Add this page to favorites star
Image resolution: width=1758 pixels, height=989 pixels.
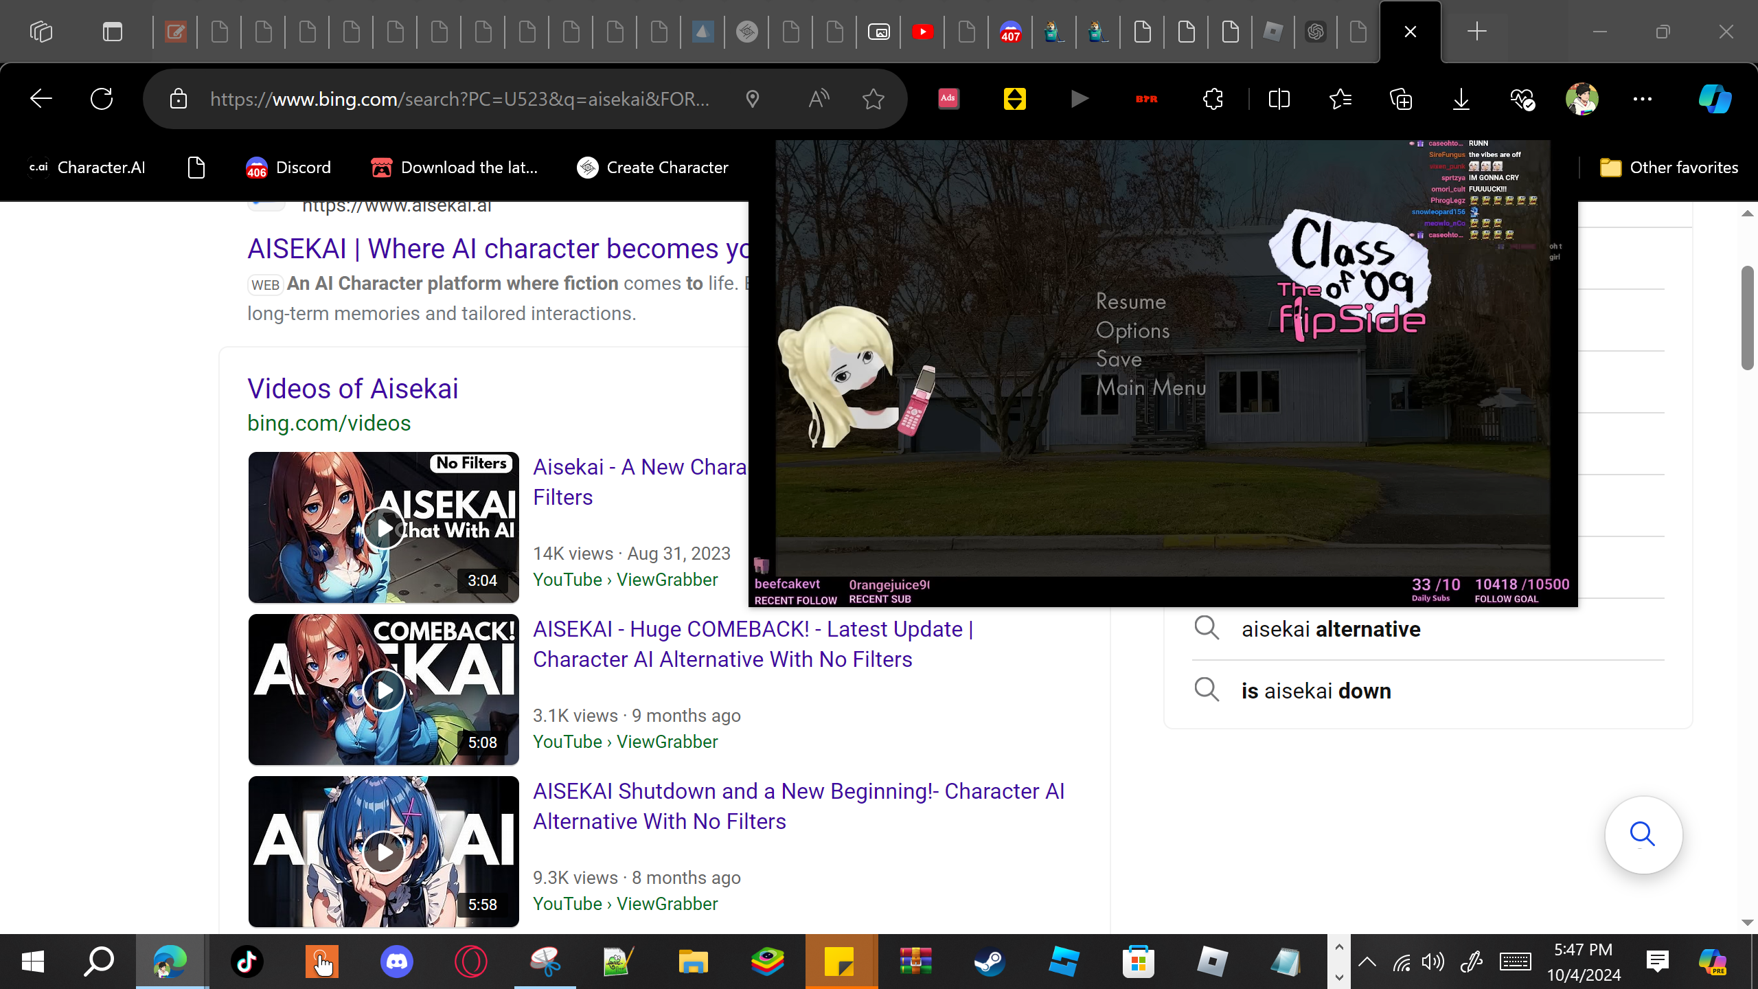pos(874,99)
